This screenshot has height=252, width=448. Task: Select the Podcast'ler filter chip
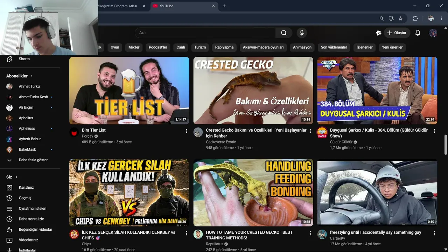158,47
